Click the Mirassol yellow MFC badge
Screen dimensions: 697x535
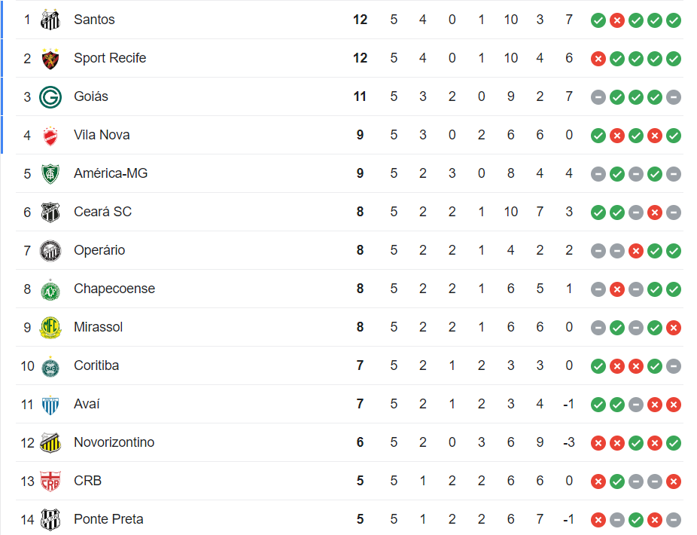point(50,327)
